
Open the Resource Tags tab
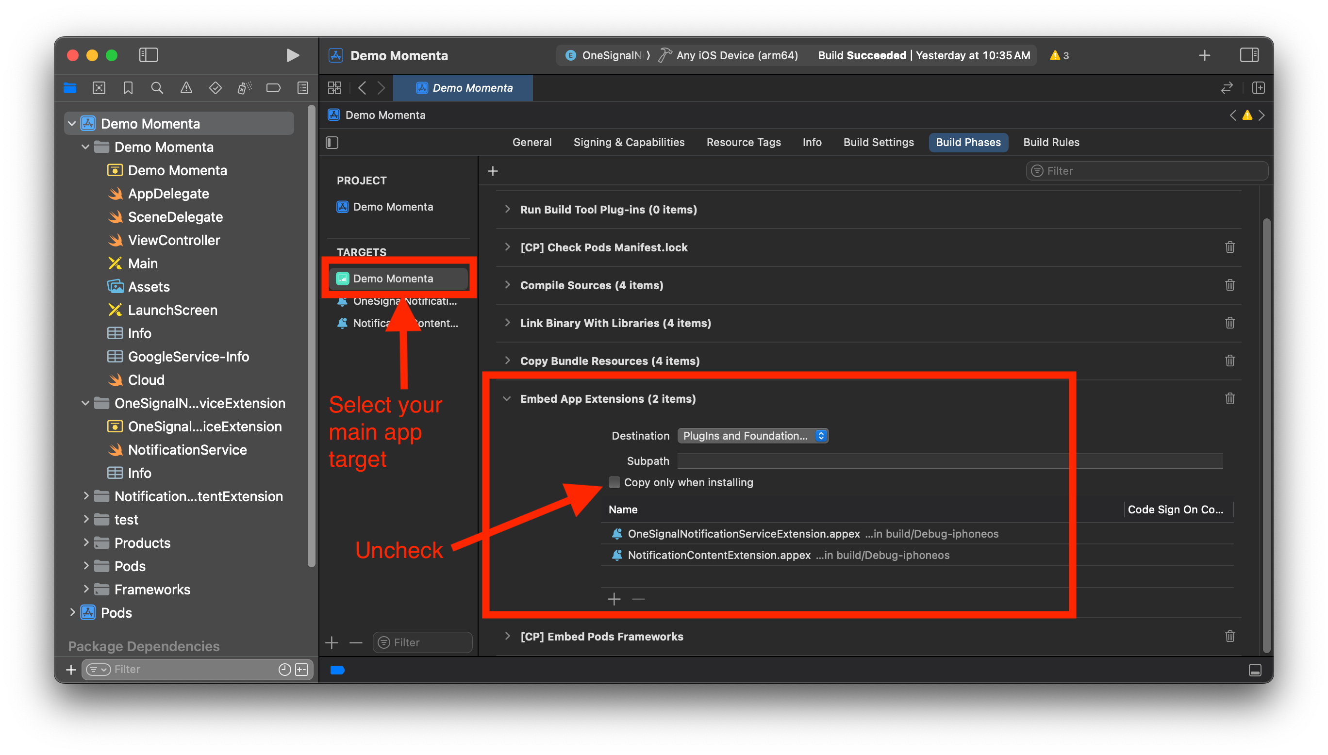[x=743, y=142]
